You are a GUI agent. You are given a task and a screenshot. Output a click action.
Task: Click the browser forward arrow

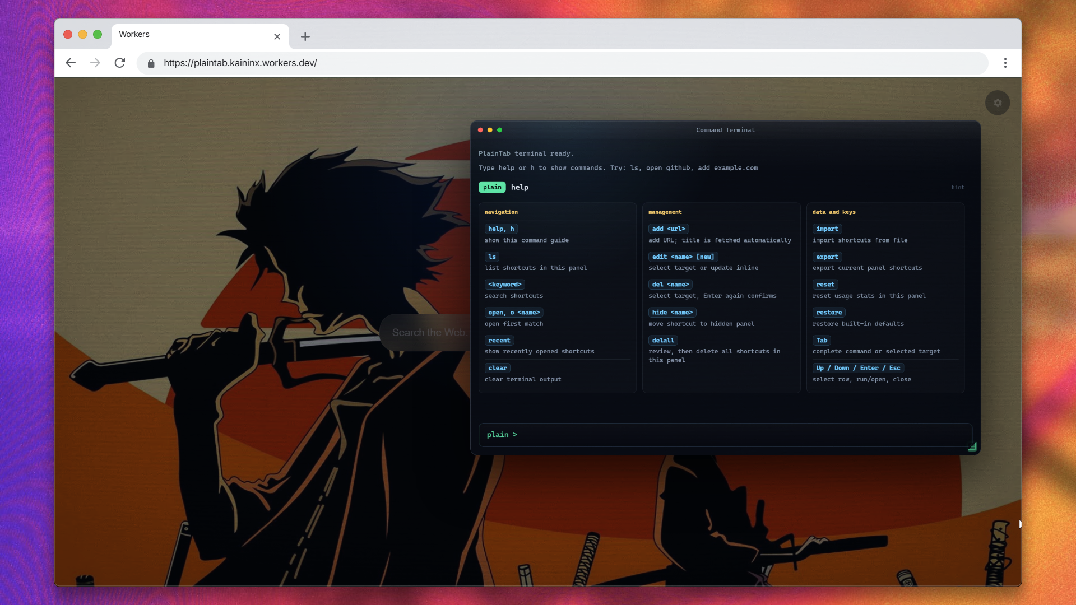(x=95, y=63)
